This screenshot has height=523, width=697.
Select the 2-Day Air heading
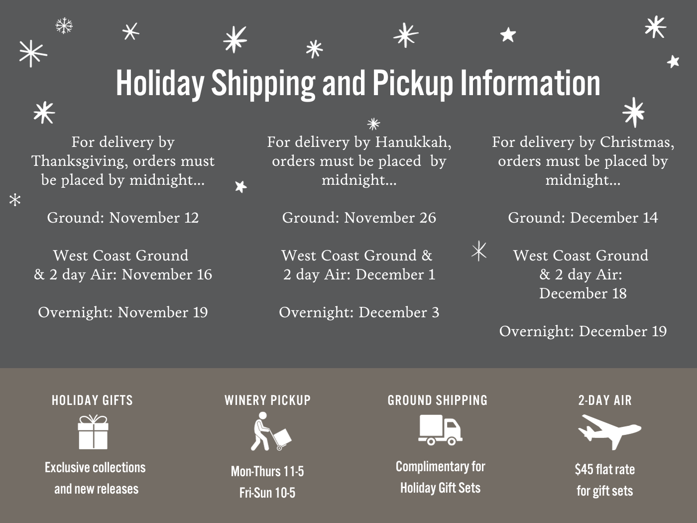coord(605,400)
